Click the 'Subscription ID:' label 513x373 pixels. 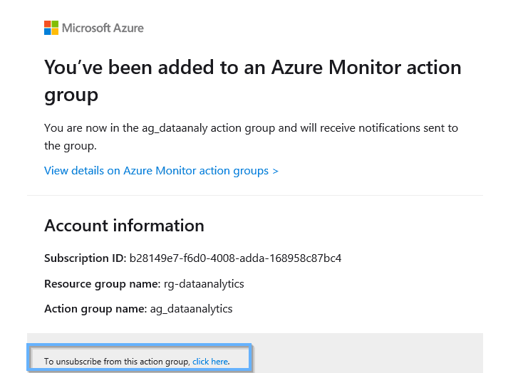85,258
